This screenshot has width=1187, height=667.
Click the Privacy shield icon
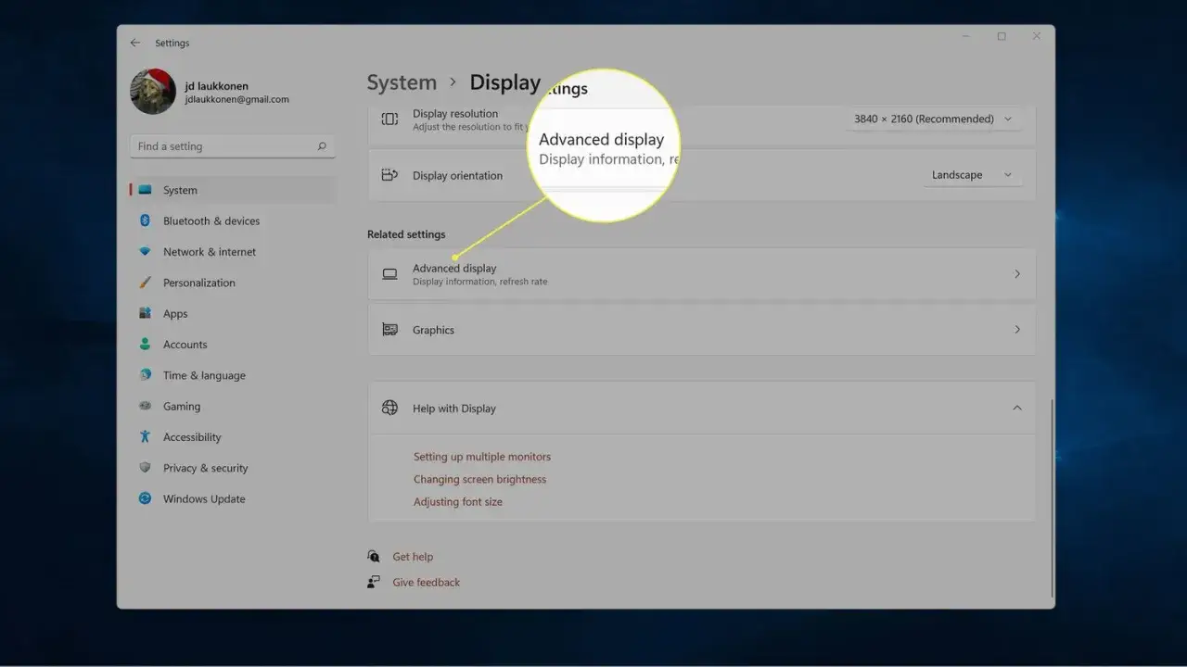click(145, 468)
